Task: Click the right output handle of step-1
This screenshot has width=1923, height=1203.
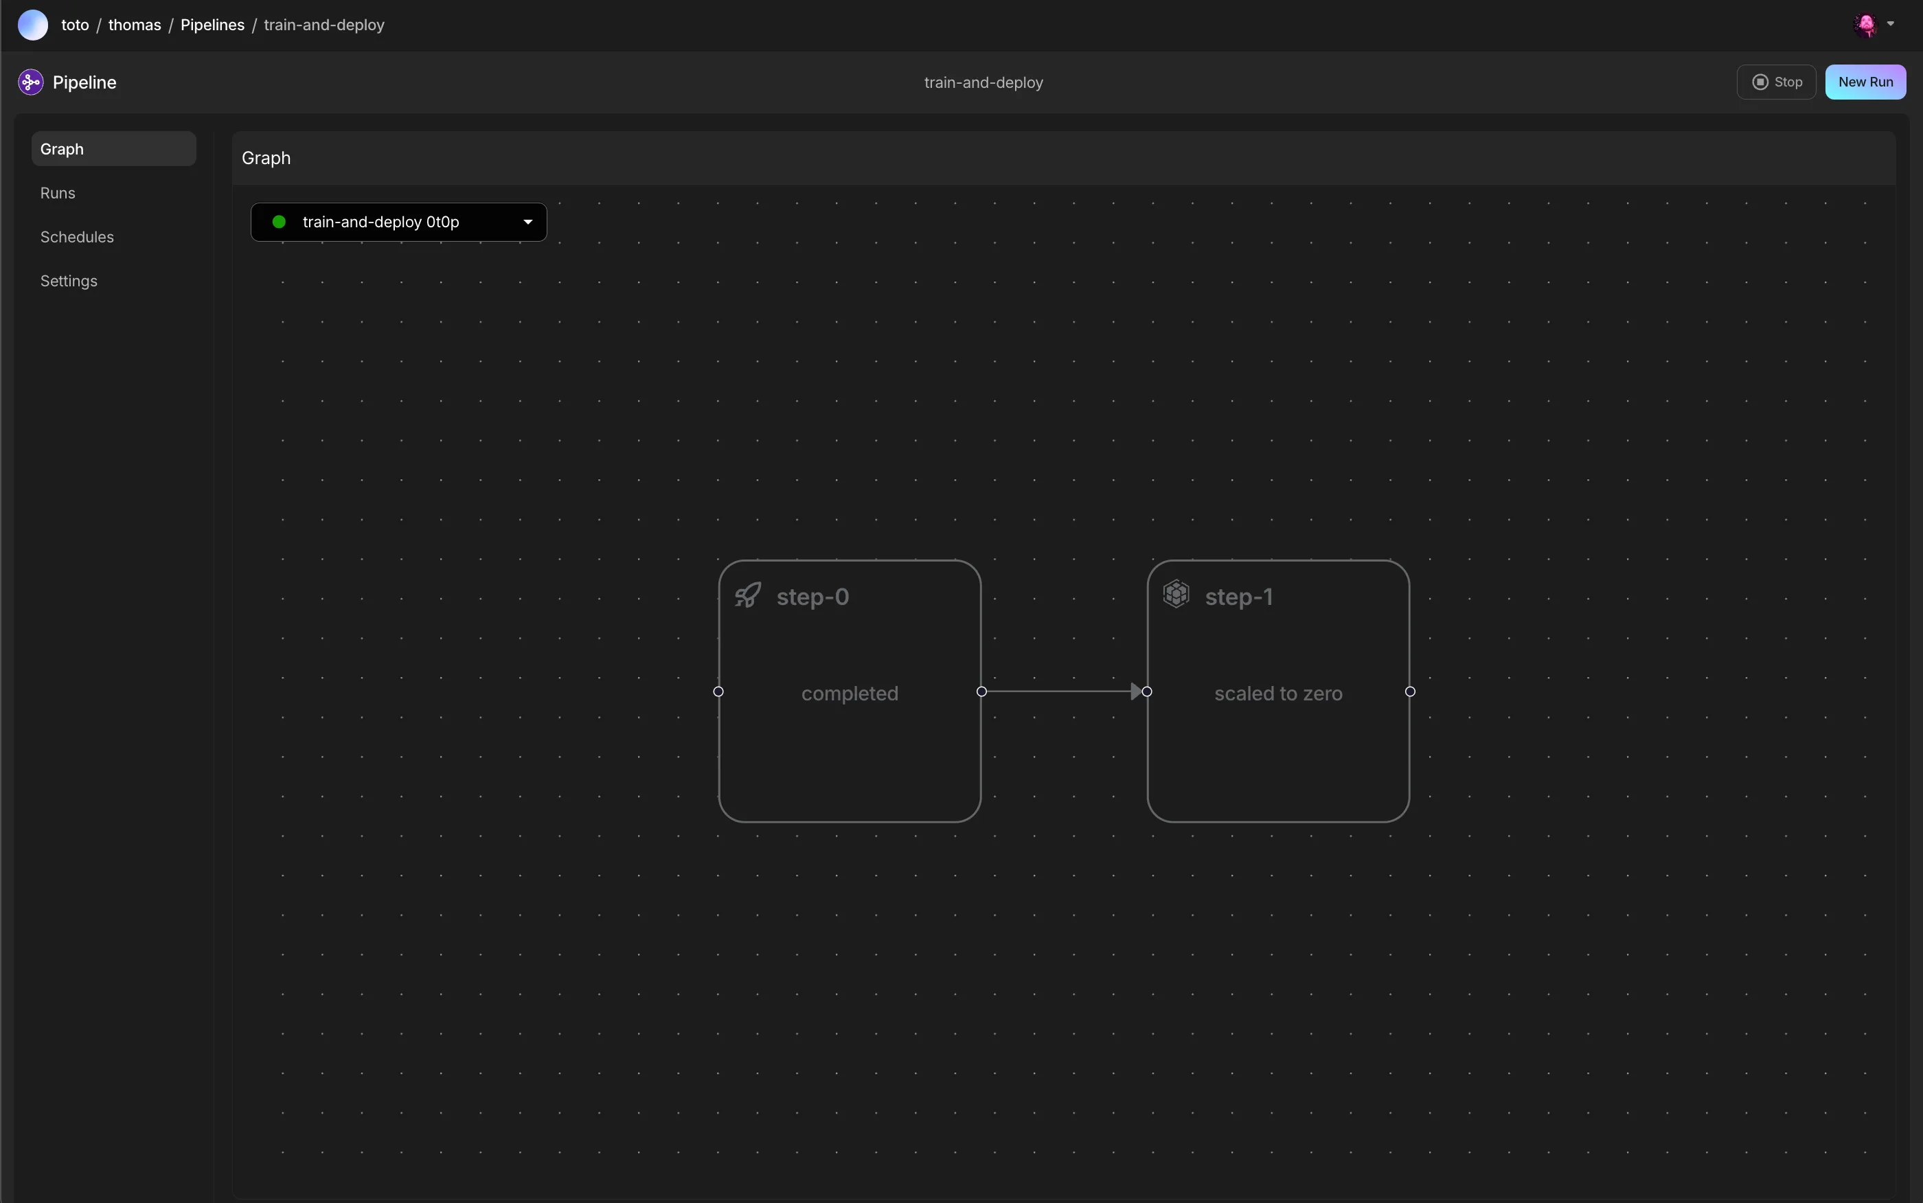Action: click(x=1411, y=691)
